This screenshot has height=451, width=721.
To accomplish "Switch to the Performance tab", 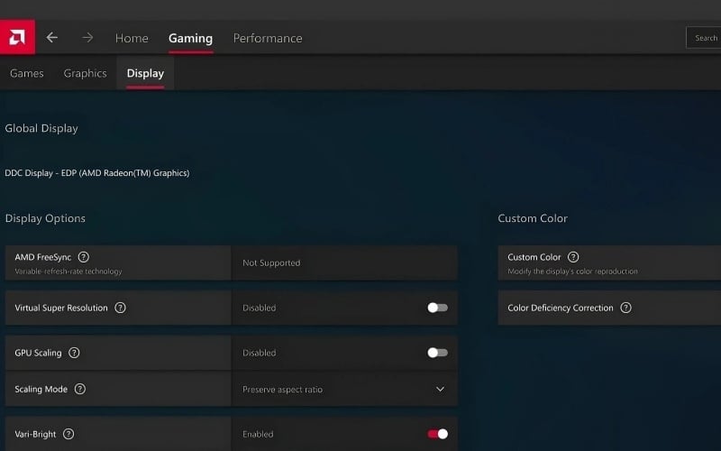I will point(268,38).
